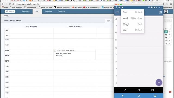Select date 30 in mini calendar

click(x=170, y=44)
